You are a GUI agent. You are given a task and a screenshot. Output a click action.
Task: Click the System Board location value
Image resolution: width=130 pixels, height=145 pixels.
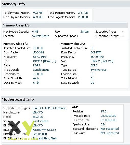pos(41,36)
